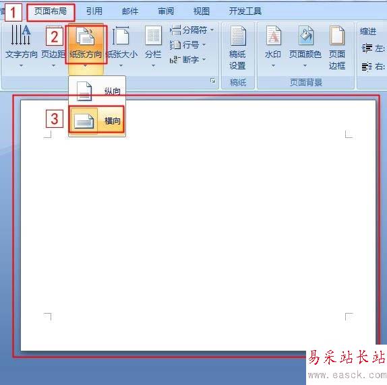Image resolution: width=387 pixels, height=385 pixels.
Task: Expand the 页边距 dropdown arrow
Action: coord(53,65)
